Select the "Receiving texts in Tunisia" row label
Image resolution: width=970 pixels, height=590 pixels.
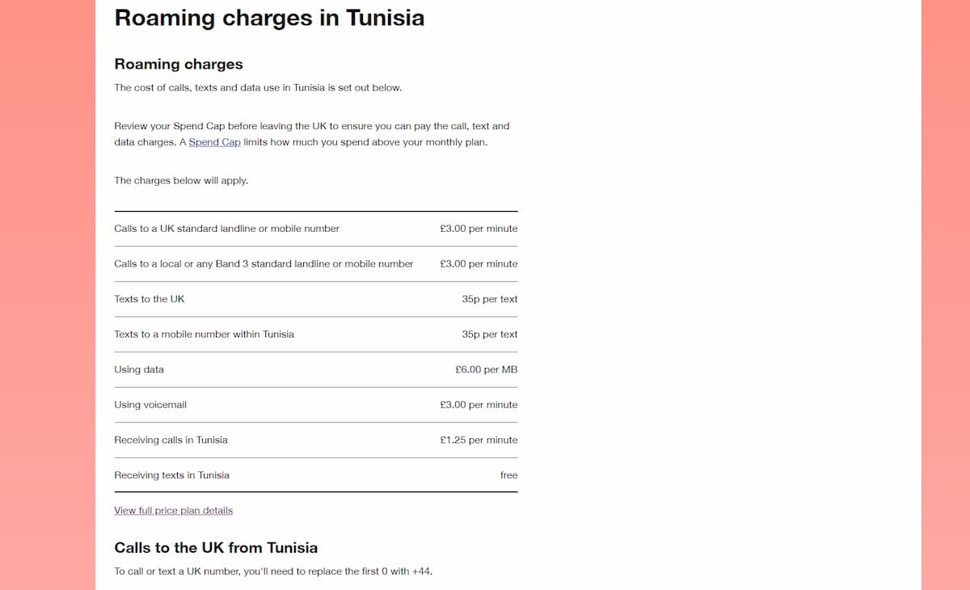(171, 475)
